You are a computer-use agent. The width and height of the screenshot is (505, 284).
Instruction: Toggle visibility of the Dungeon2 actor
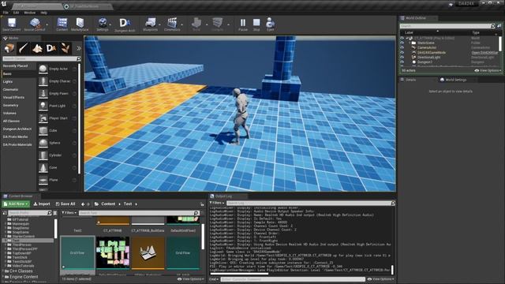pos(402,62)
